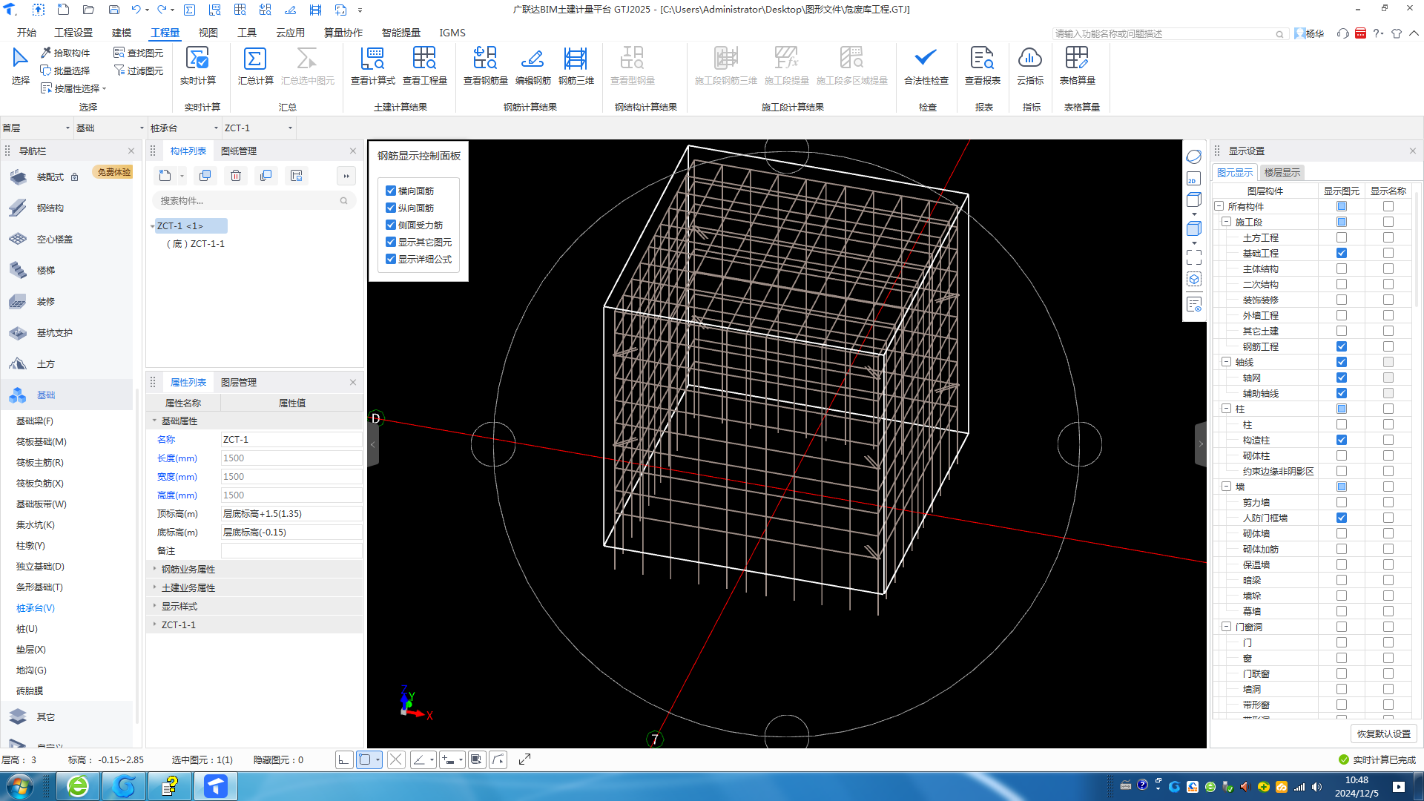Click 表格算量 table calculation icon

pyautogui.click(x=1077, y=59)
